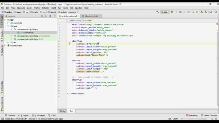219x123 pixels.
Task: Open the Edit menu
Action: pyautogui.click(x=8, y=8)
